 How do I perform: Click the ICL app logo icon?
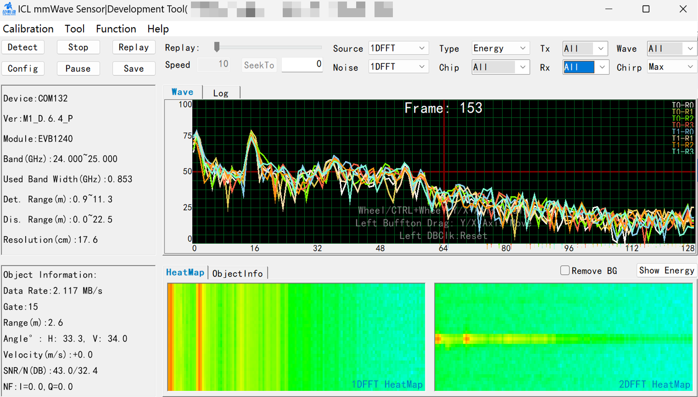pyautogui.click(x=9, y=9)
